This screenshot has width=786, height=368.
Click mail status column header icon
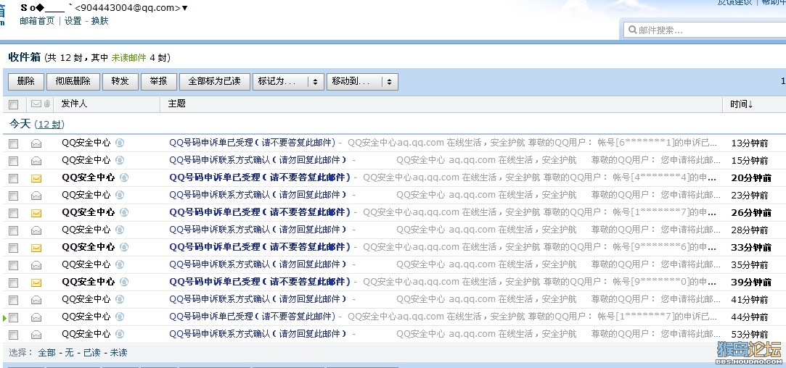(x=36, y=104)
